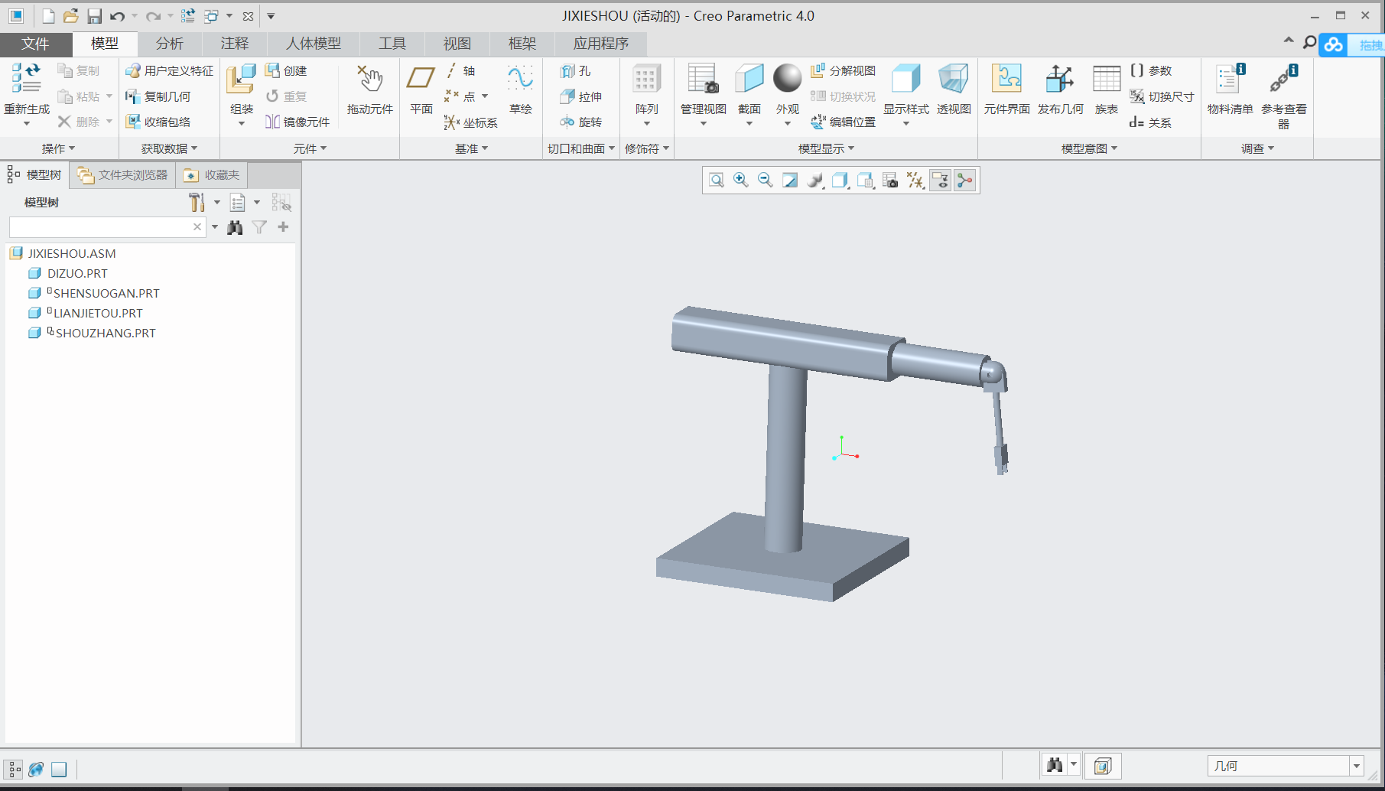The height and width of the screenshot is (791, 1385).
Task: Open the 文件夹浏览器 folder browser tab
Action: coord(123,175)
